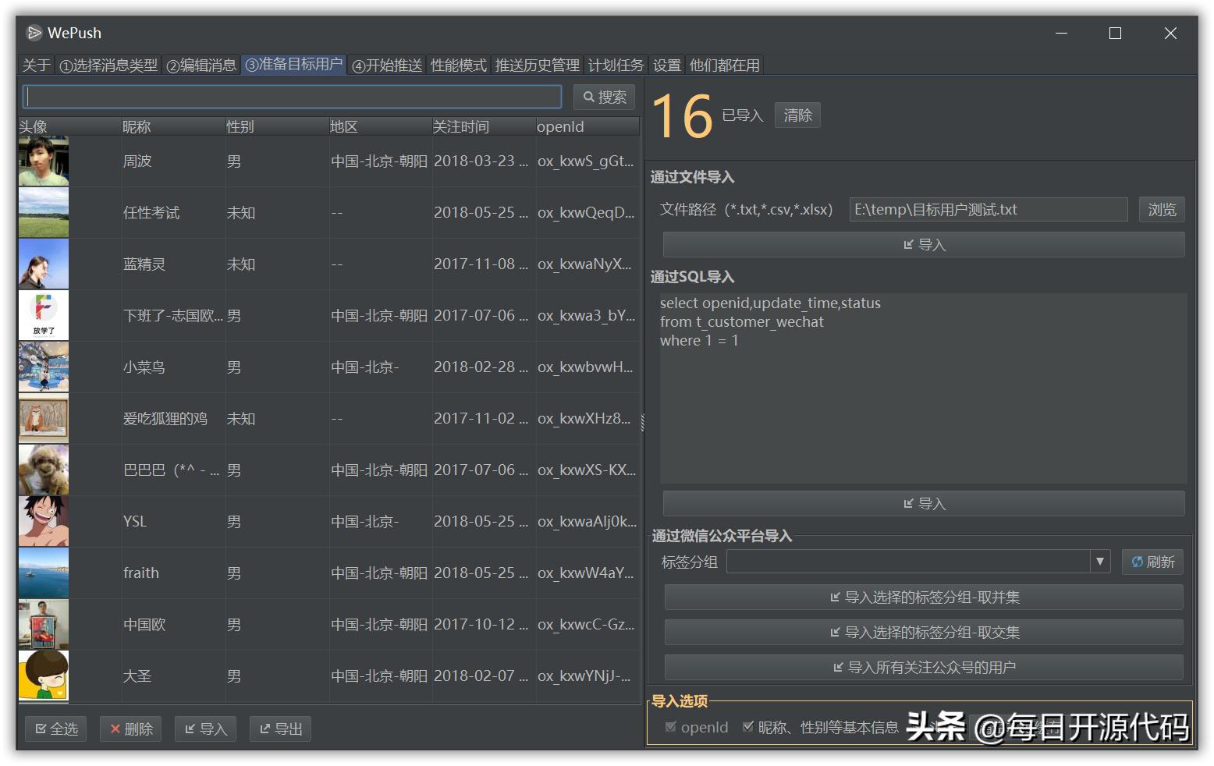Open the 标签分组 dropdown arrow
The height and width of the screenshot is (766, 1214).
coord(1100,562)
